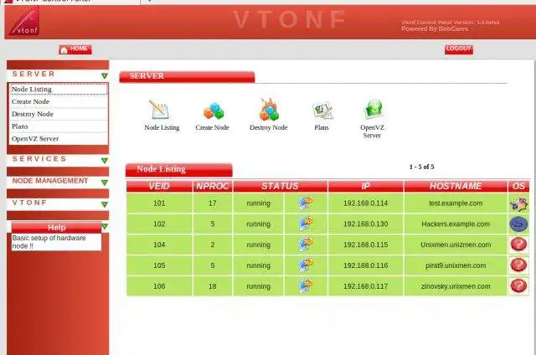Click the VEID cell 106
This screenshot has width=536, height=355.
click(x=159, y=286)
